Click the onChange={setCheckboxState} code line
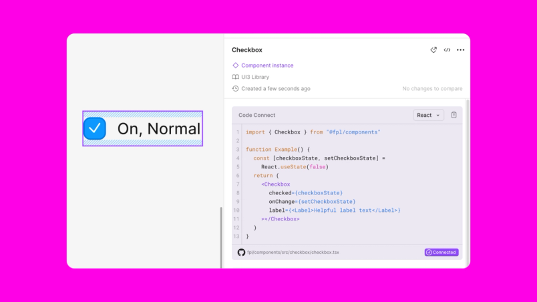The height and width of the screenshot is (302, 537). [x=312, y=202]
